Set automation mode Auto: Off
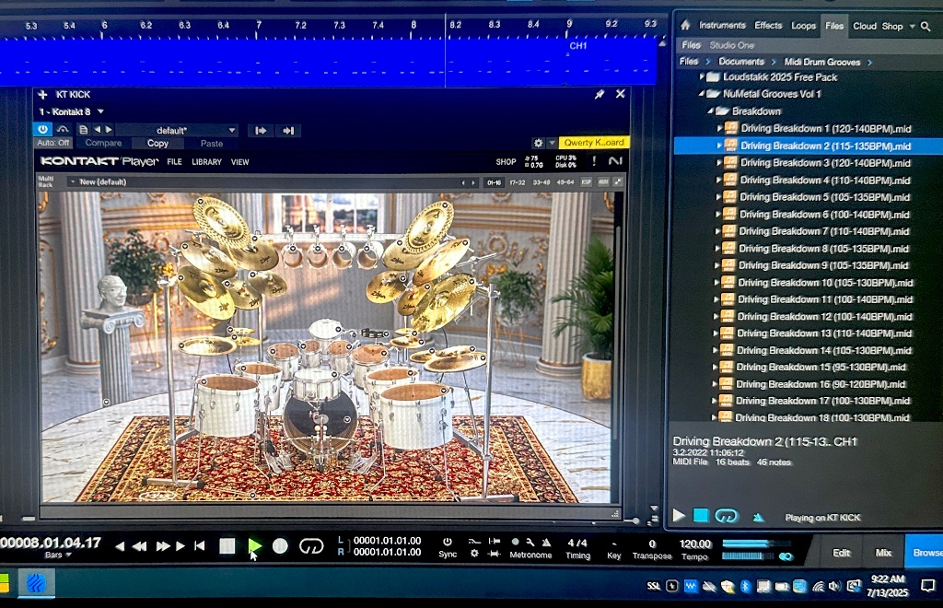Screen dimensions: 943x608 [52, 143]
